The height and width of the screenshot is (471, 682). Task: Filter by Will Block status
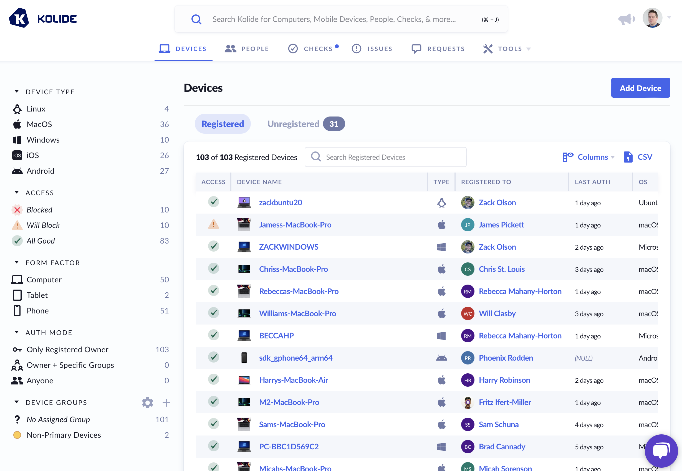43,225
